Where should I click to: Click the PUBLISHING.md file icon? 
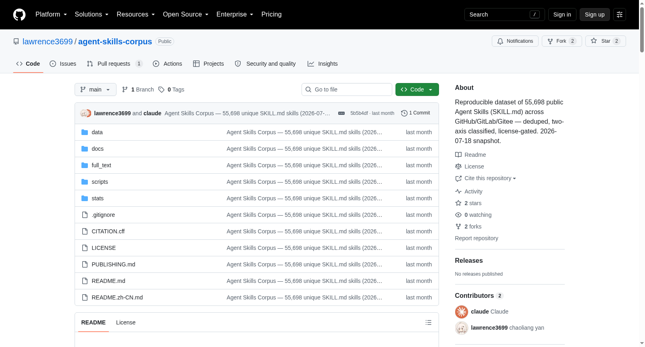pyautogui.click(x=85, y=264)
